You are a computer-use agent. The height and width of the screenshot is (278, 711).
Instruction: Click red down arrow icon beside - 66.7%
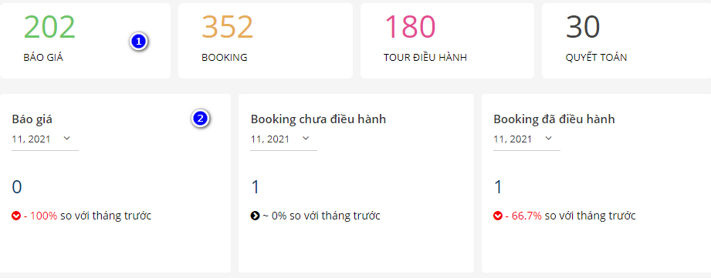pos(498,216)
